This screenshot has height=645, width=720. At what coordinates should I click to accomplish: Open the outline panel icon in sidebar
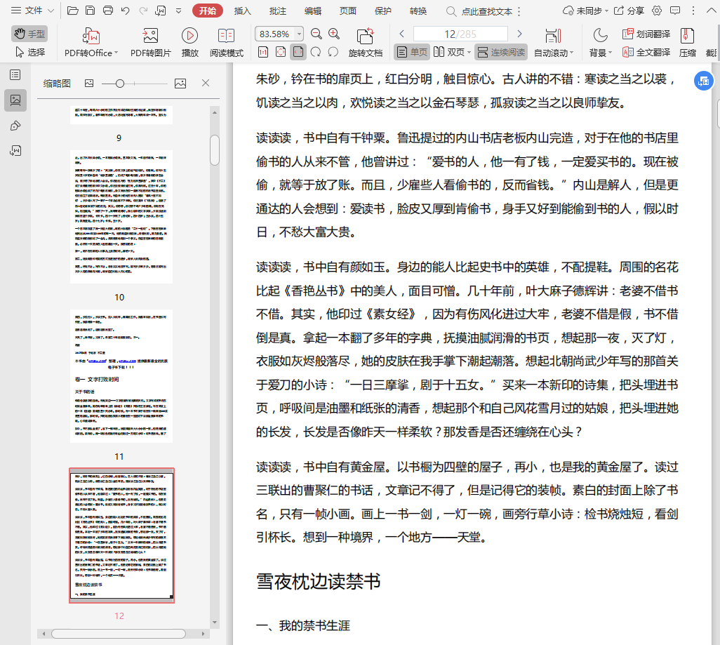click(15, 75)
